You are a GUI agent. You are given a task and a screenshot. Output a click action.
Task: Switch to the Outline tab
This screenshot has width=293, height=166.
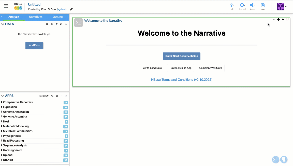57,17
